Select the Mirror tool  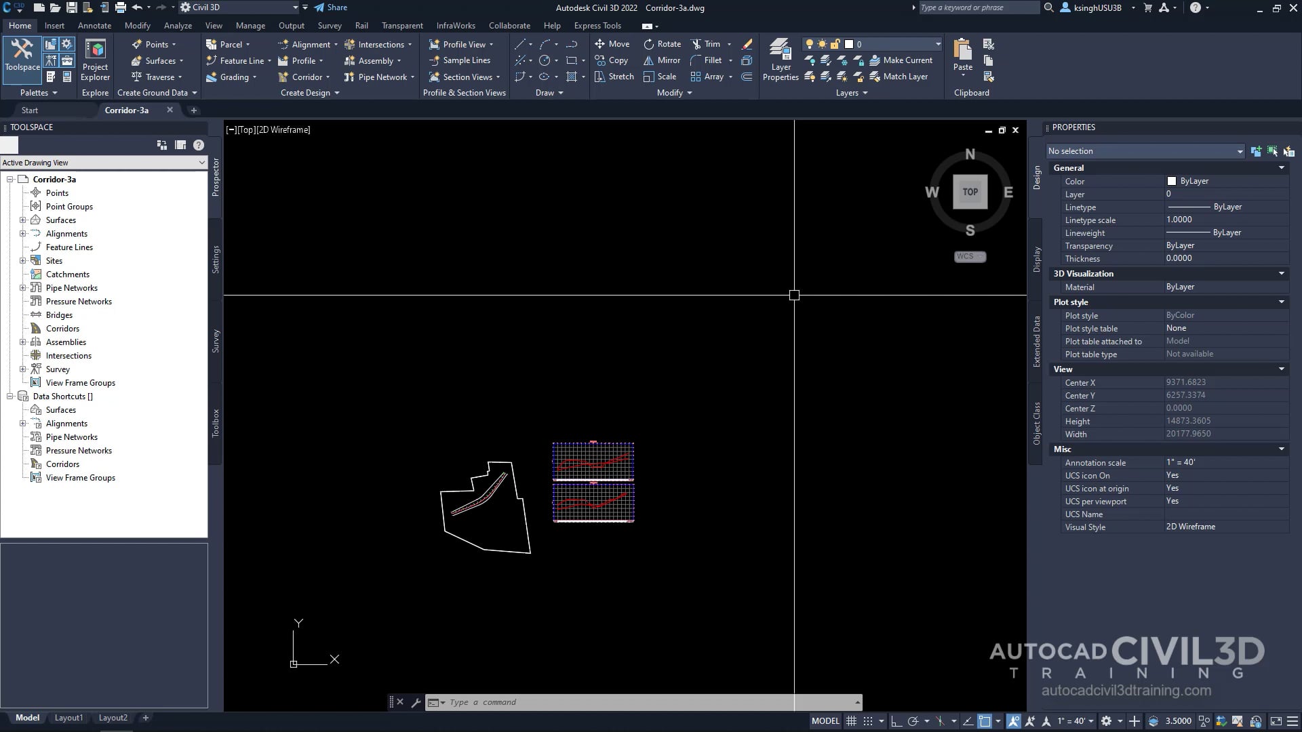pos(661,60)
